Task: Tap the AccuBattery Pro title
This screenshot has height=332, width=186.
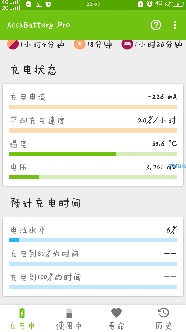Action: click(x=38, y=25)
